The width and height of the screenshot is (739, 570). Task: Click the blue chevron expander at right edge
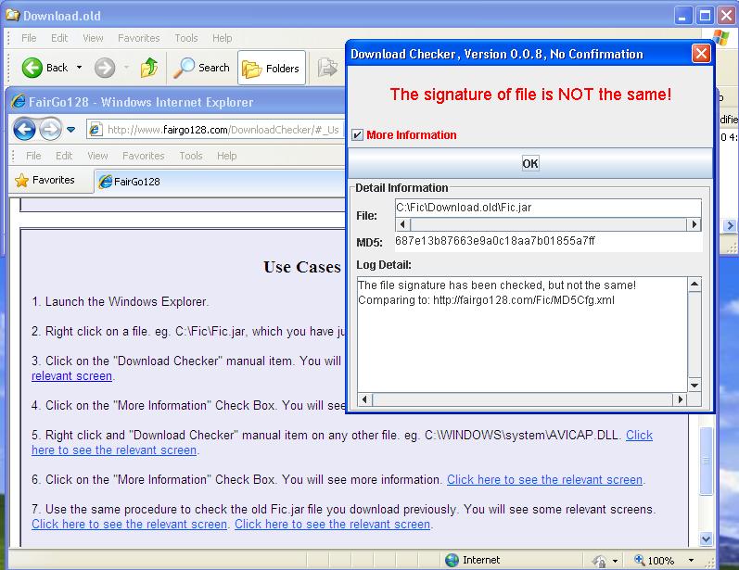pyautogui.click(x=730, y=226)
